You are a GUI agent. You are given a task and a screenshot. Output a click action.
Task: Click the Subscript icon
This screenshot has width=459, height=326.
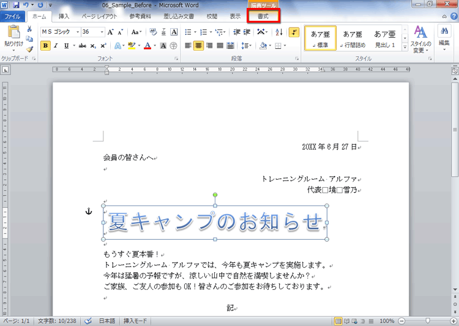click(x=93, y=46)
